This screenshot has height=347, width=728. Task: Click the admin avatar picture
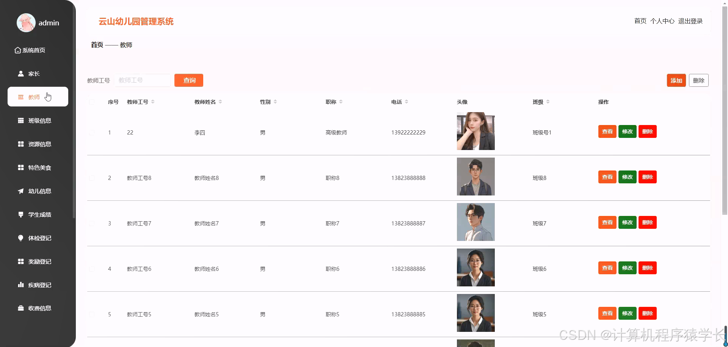tap(26, 23)
